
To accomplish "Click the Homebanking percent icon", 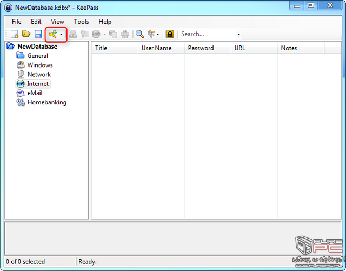I will tap(21, 102).
